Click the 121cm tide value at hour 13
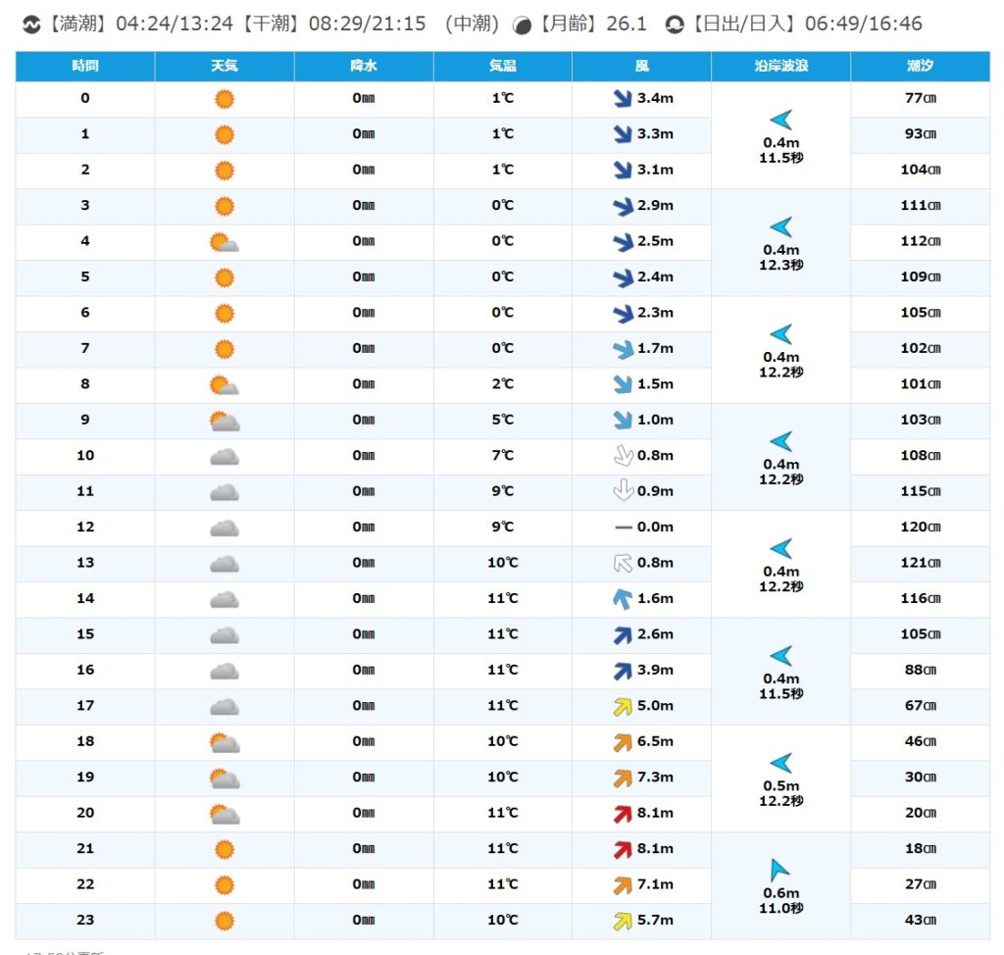1004x955 pixels. (920, 563)
